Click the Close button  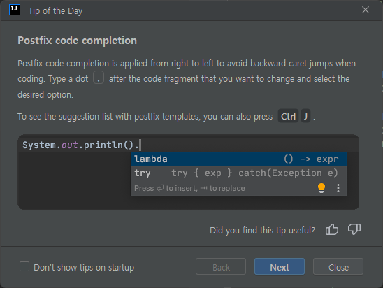coord(338,266)
